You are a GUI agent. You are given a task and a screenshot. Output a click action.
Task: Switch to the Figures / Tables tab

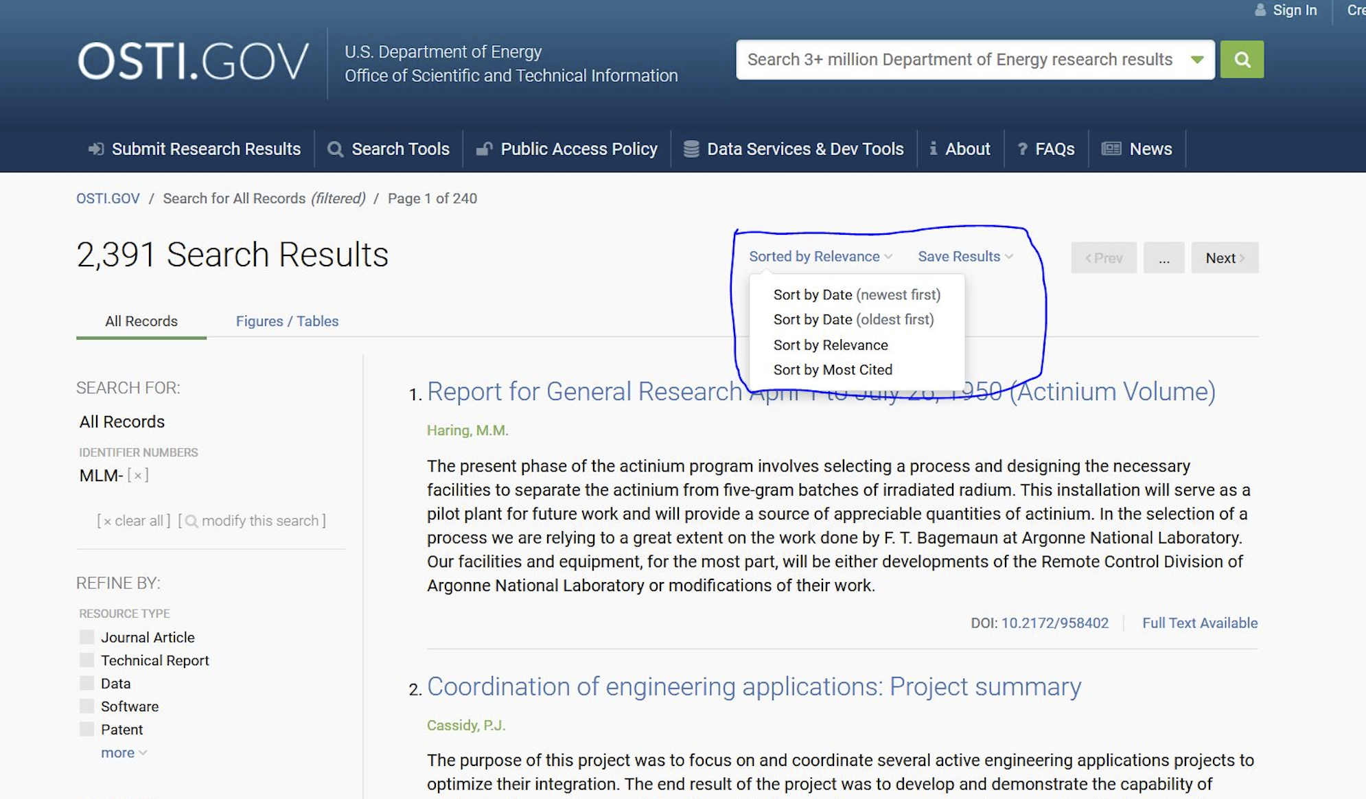[287, 321]
